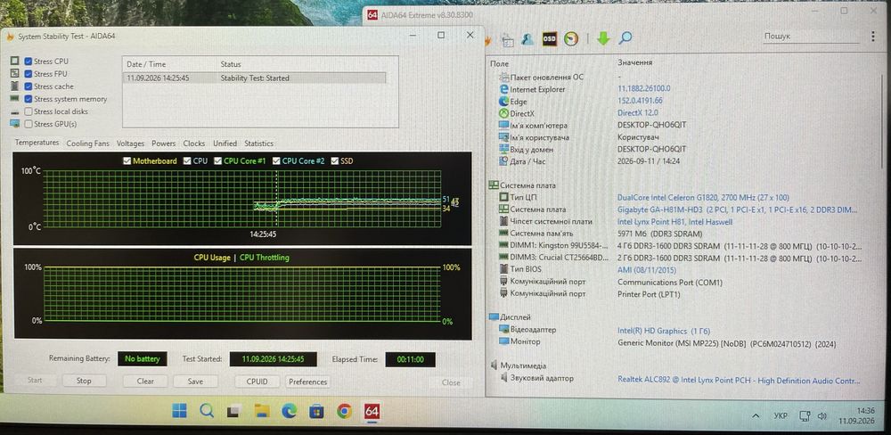Click the Intel Lynx Point H81 chipset link

point(675,222)
